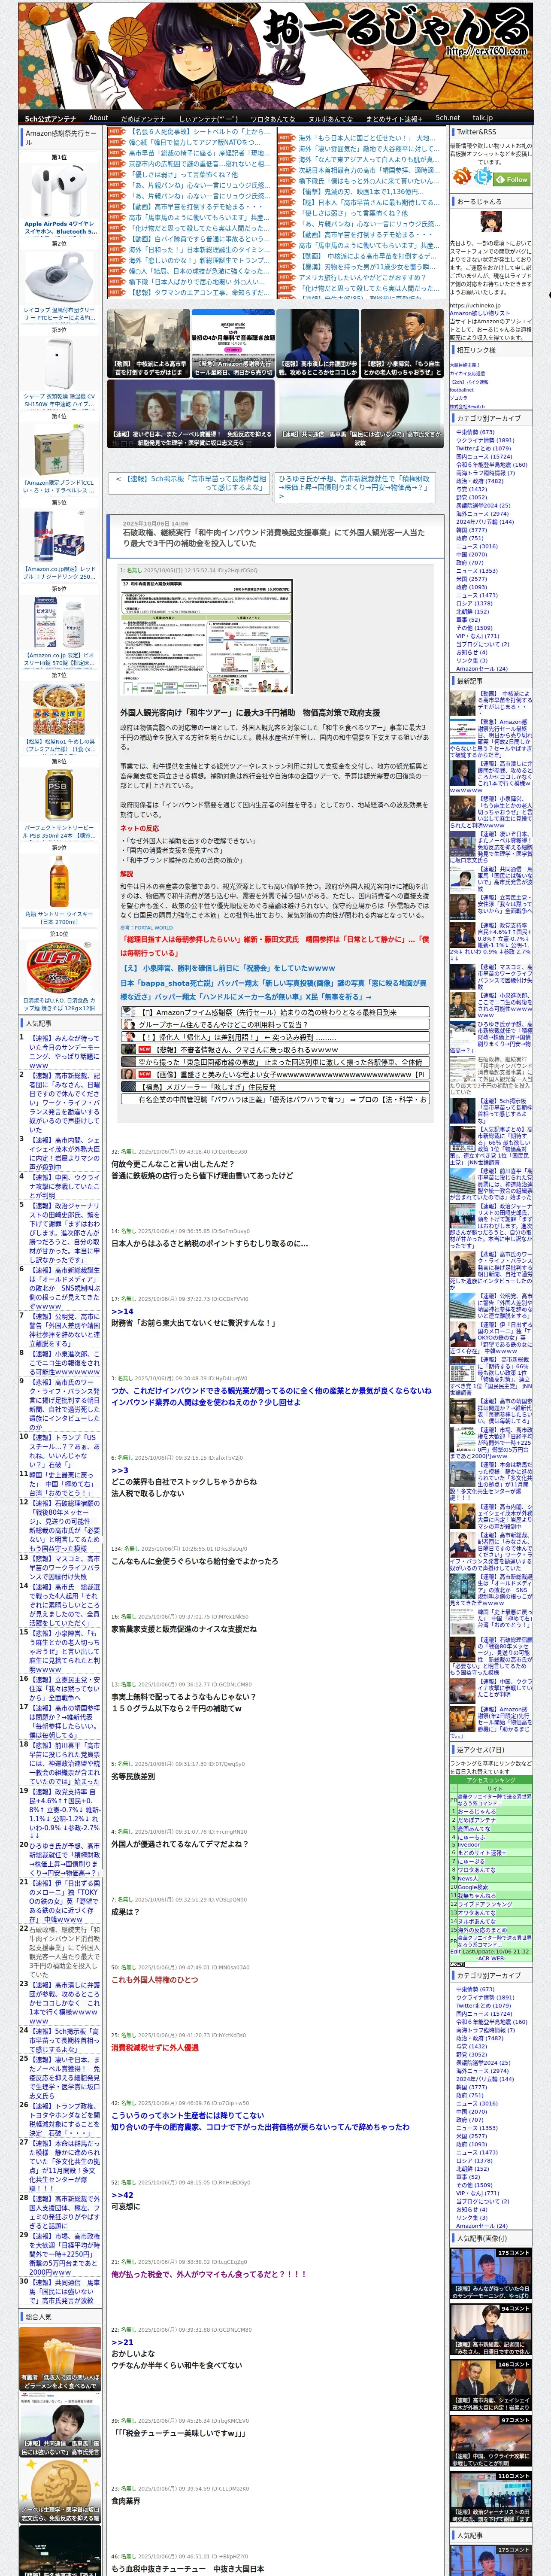Select ワロタあんてな in the nav bar
Screen dimensions: 551x2576
(273, 118)
